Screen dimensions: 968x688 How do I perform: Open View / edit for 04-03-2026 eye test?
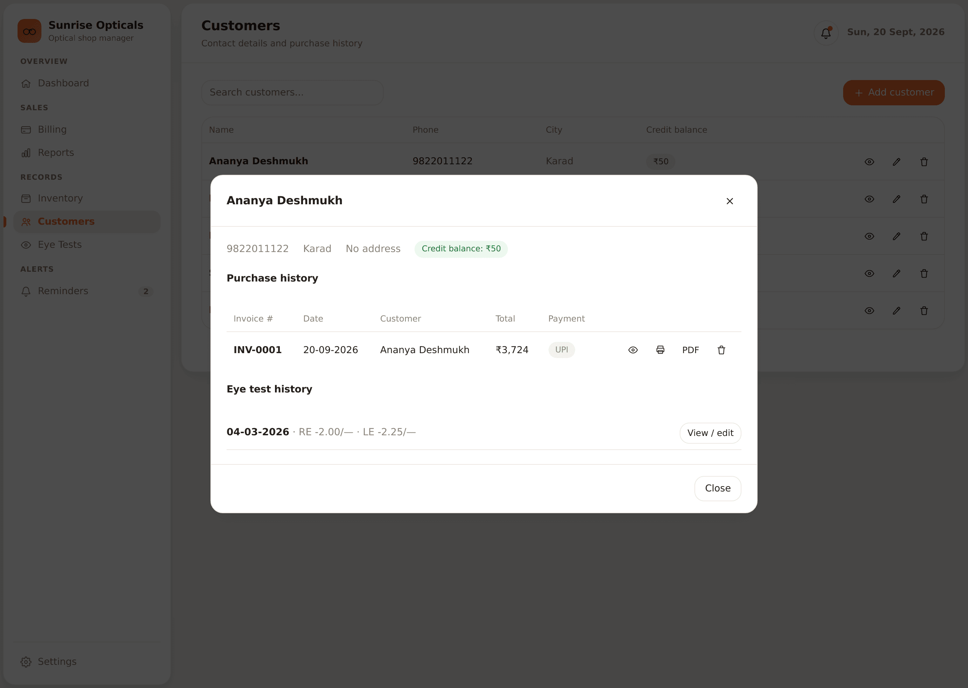click(x=710, y=433)
